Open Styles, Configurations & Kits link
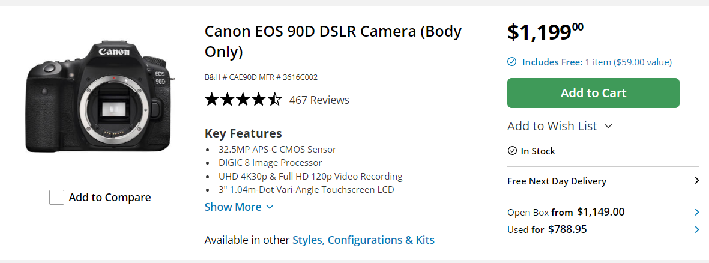Image resolution: width=709 pixels, height=263 pixels. 364,240
